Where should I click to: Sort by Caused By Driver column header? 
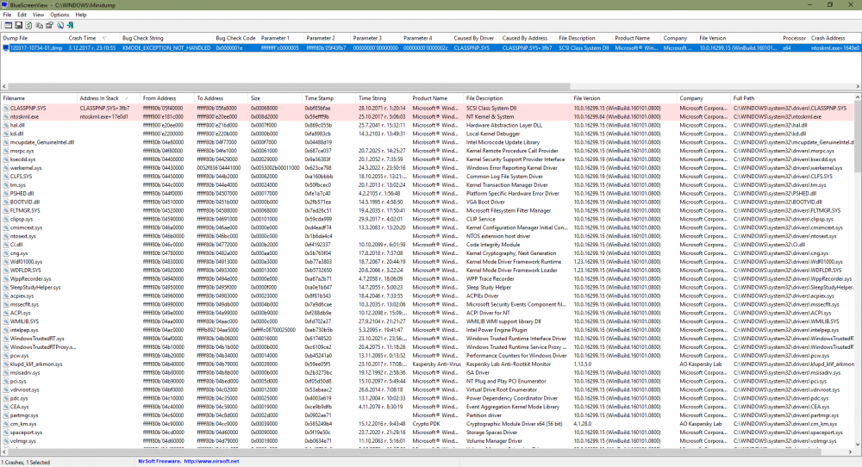pyautogui.click(x=474, y=39)
